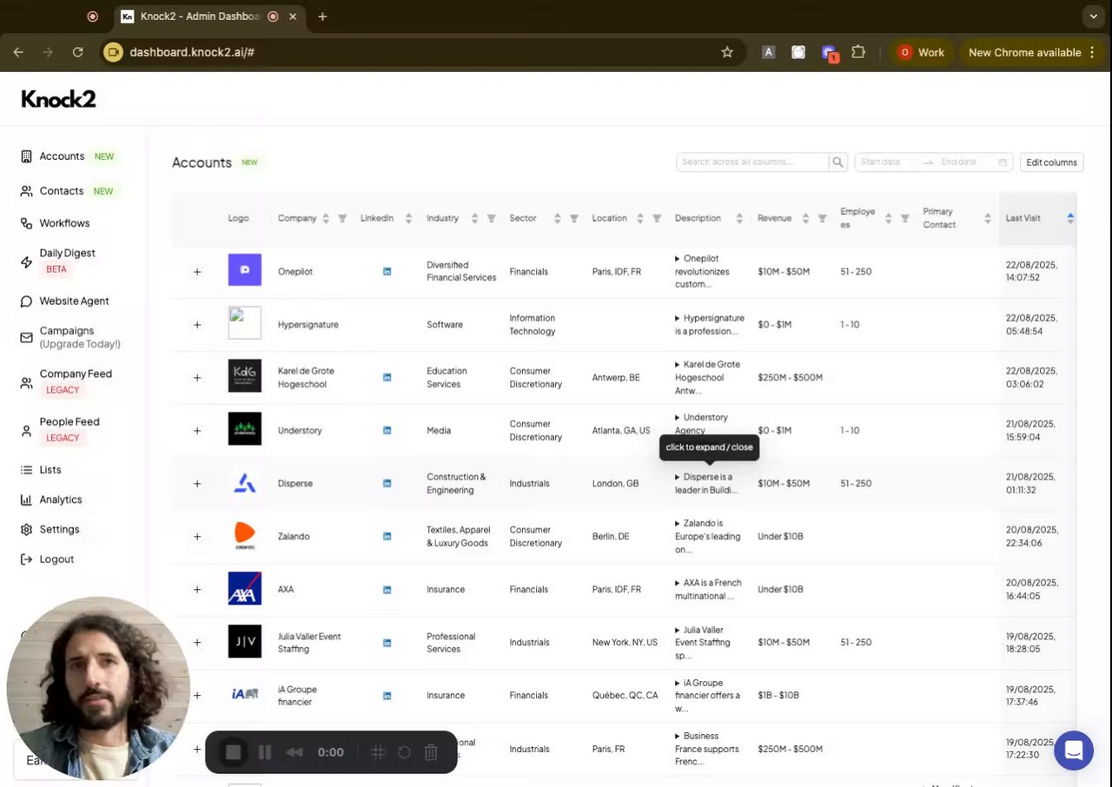Click the People Feed icon
This screenshot has width=1112, height=787.
pyautogui.click(x=27, y=430)
